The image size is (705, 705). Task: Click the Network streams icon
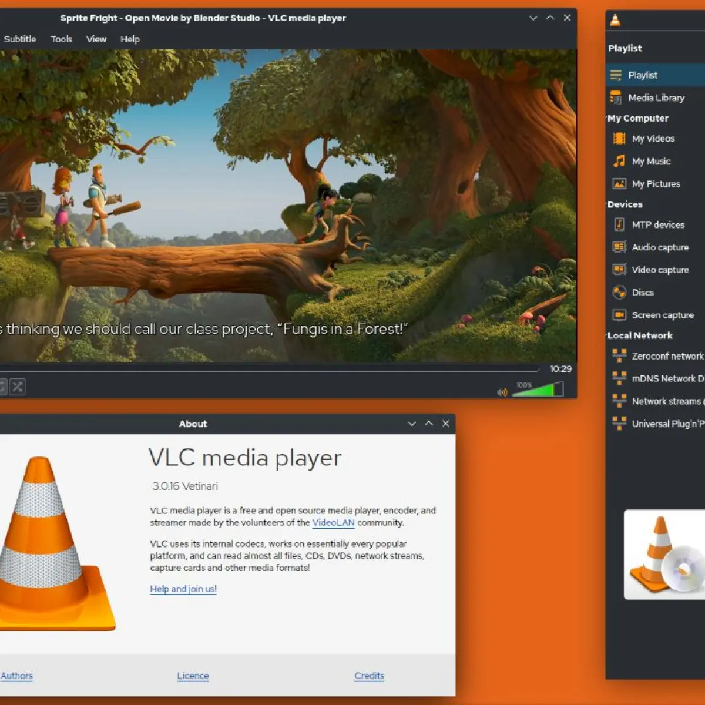(619, 401)
